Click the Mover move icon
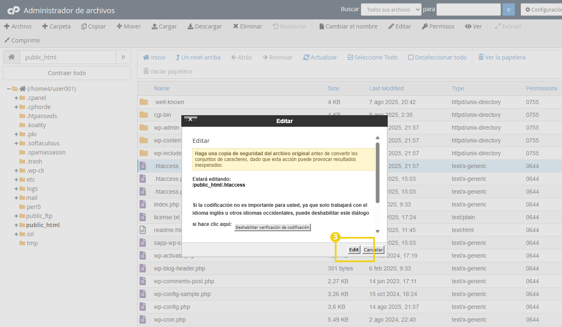562x327 pixels. (x=128, y=26)
